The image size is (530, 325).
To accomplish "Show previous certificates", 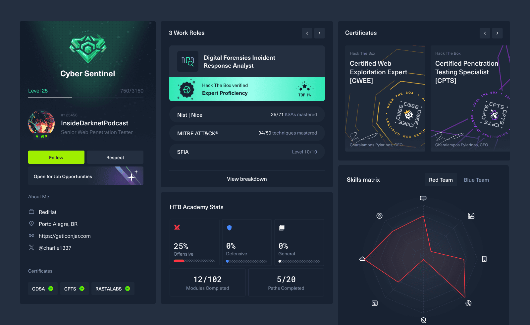I will point(485,33).
